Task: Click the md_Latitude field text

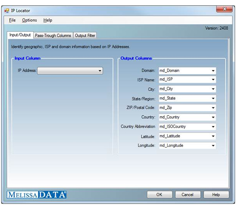Action: coord(170,136)
